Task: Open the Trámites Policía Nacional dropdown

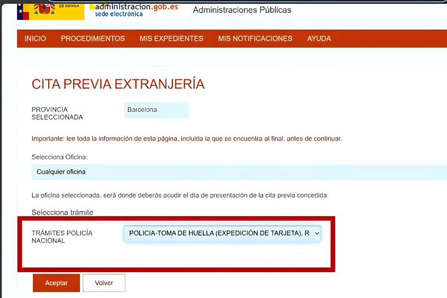Action: click(x=223, y=233)
